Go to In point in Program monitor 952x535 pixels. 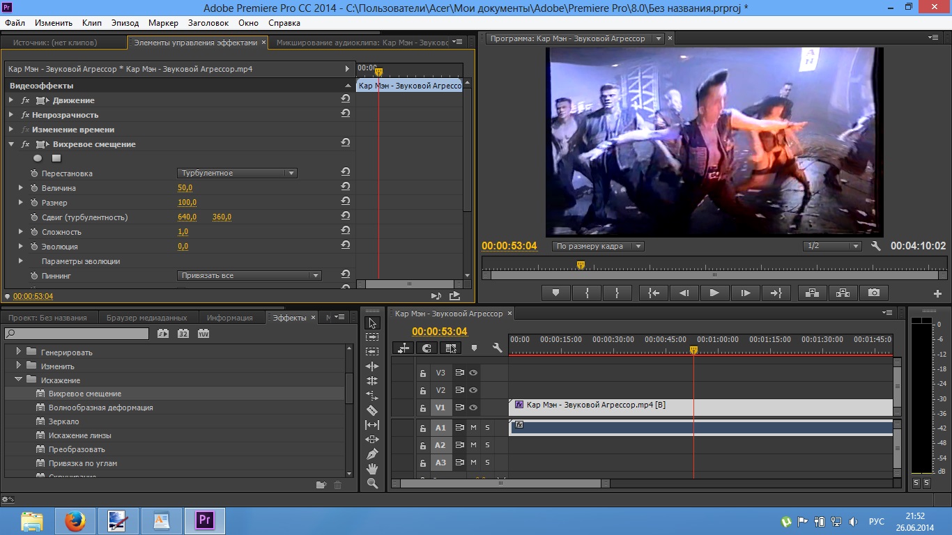pyautogui.click(x=654, y=293)
